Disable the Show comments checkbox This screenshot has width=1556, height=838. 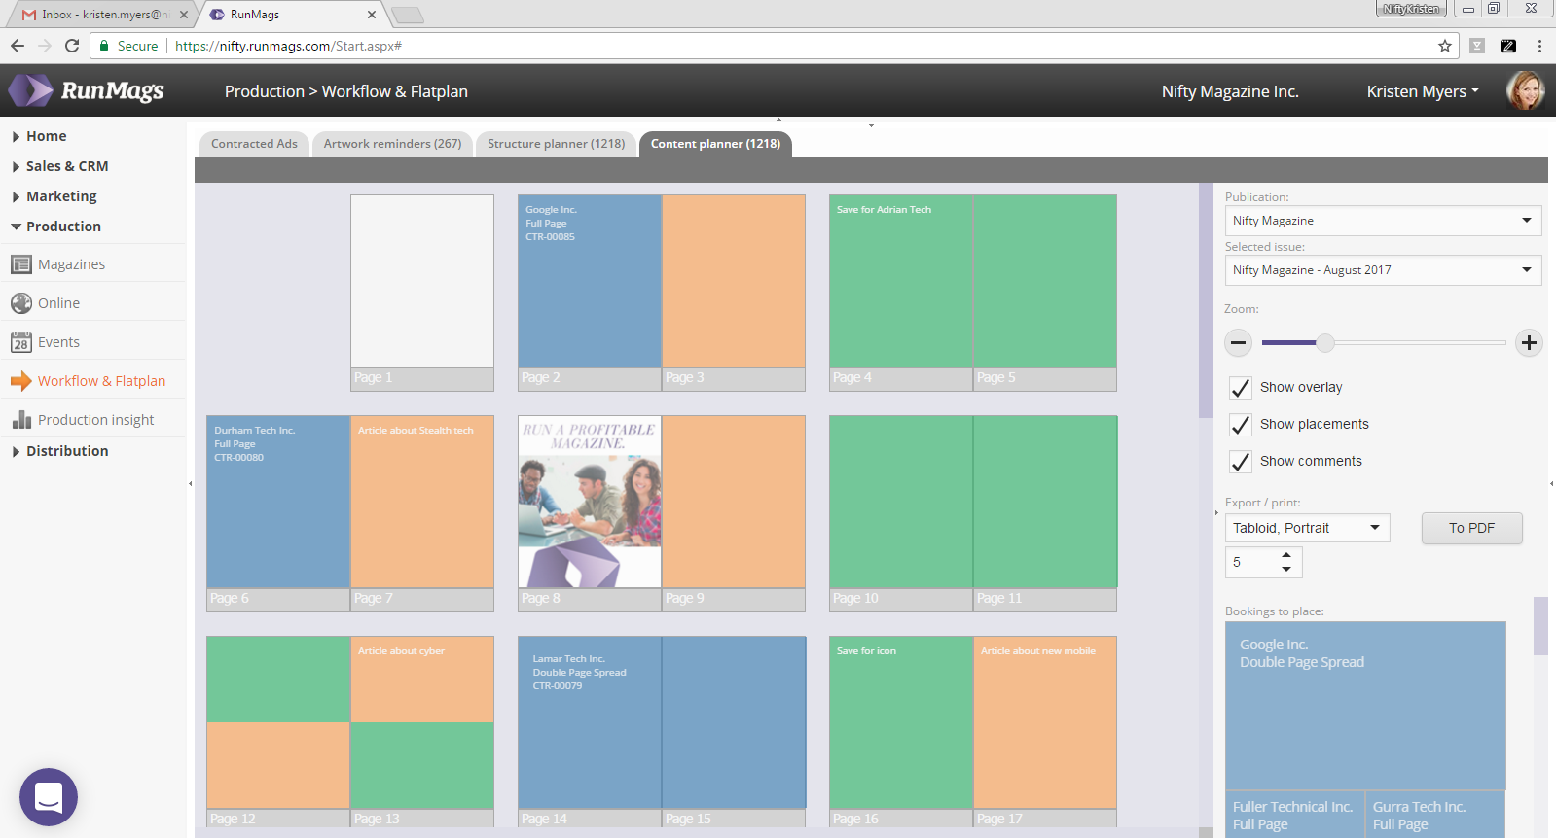(1241, 462)
